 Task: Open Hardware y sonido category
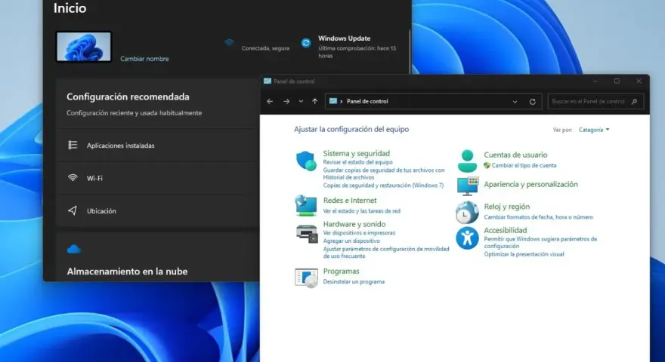[354, 224]
